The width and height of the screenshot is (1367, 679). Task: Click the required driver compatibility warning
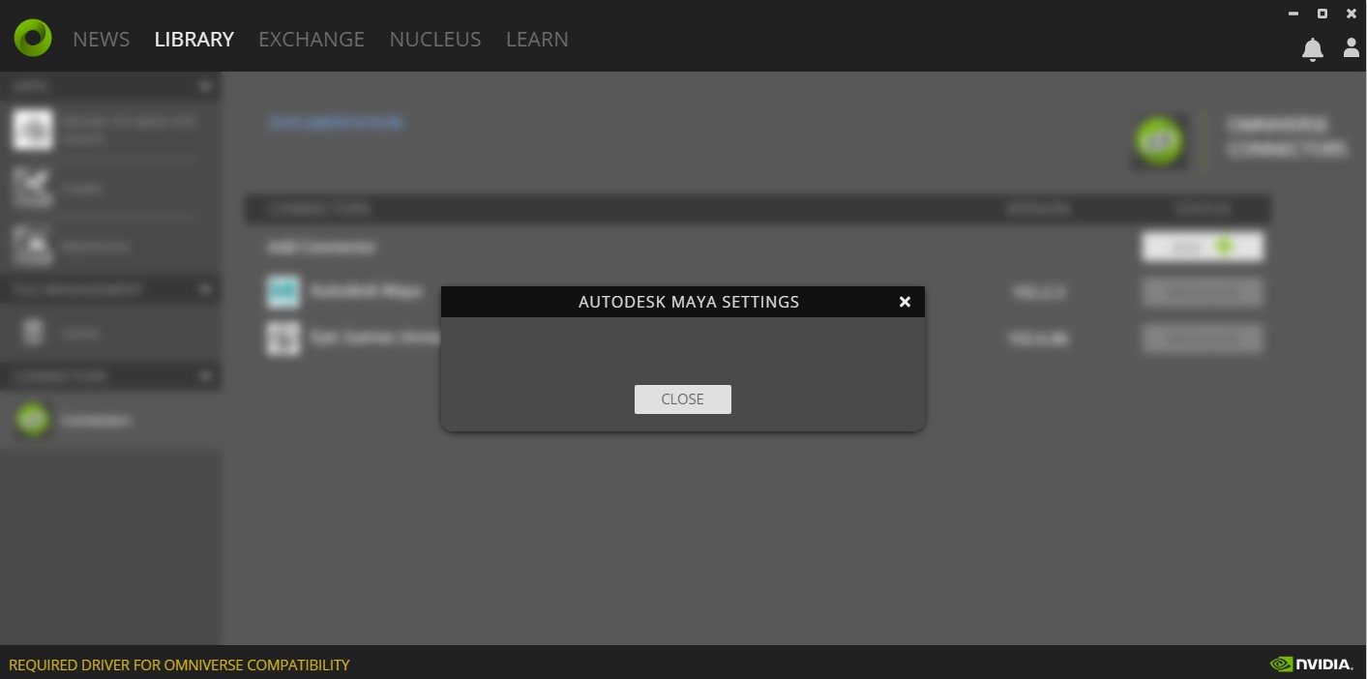coord(179,664)
